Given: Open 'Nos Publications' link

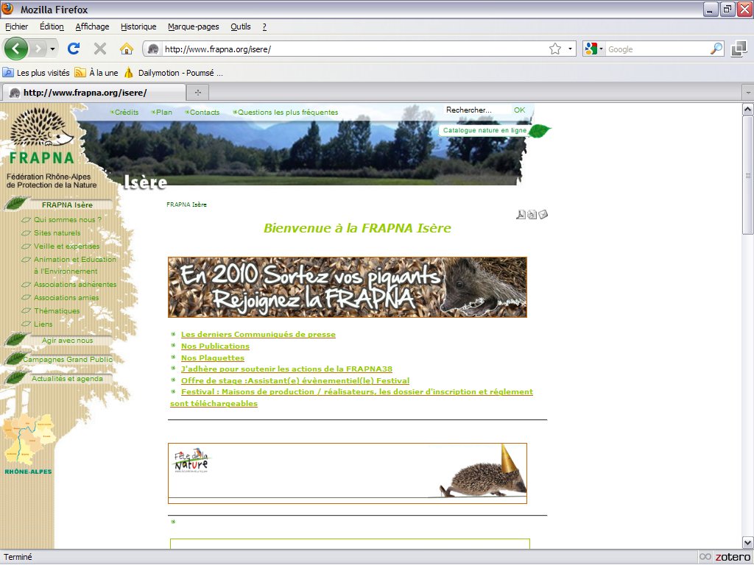Looking at the screenshot, I should pos(215,347).
